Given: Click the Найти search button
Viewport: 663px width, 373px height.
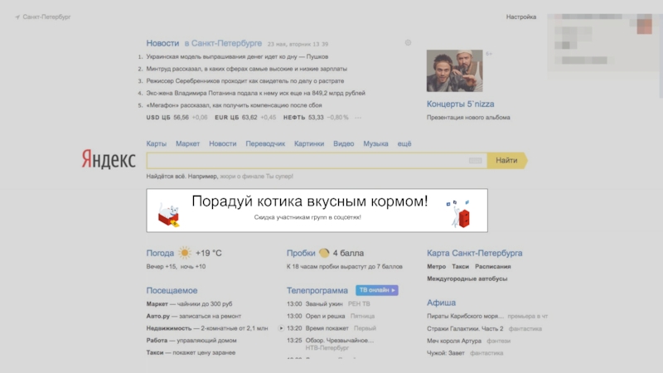Looking at the screenshot, I should click(506, 161).
